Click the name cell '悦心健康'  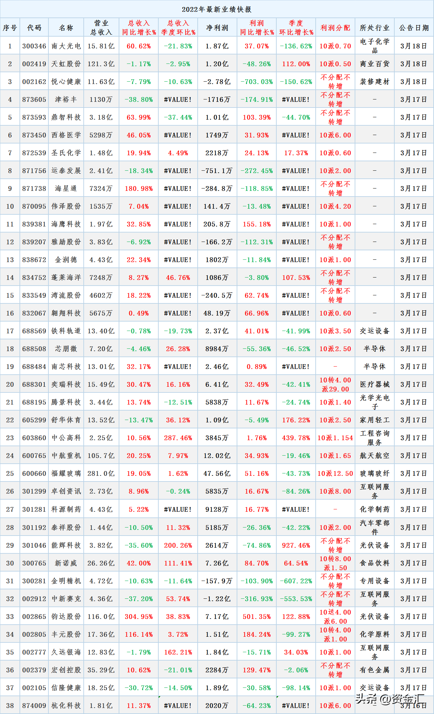[66, 82]
